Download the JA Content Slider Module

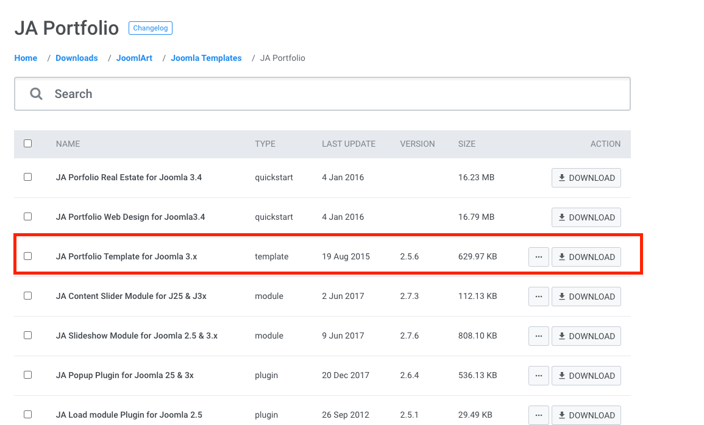pyautogui.click(x=586, y=297)
